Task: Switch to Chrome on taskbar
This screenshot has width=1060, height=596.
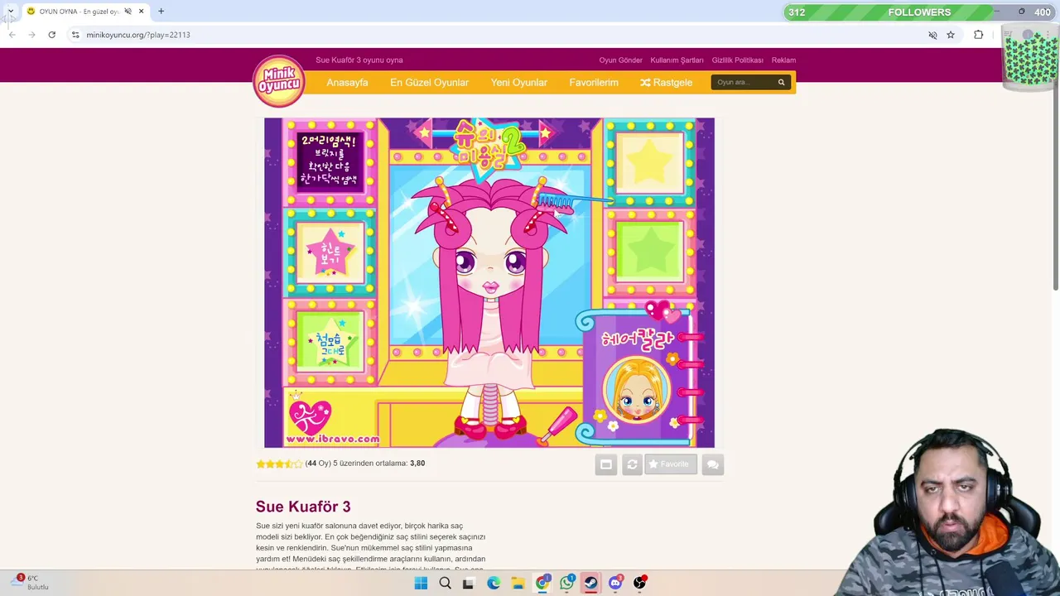Action: (542, 583)
